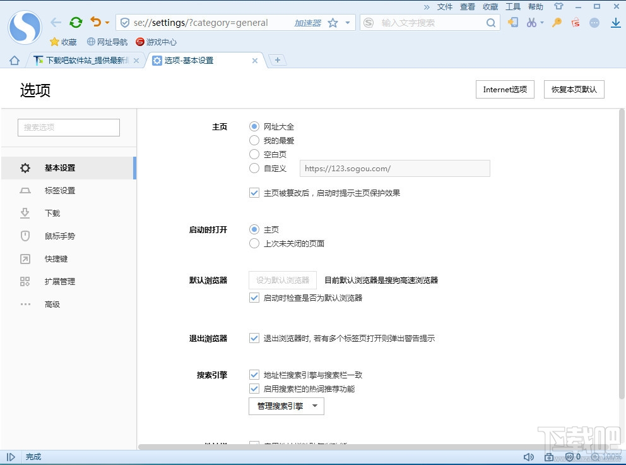Click the status bar sidebar toggle icon
Image resolution: width=626 pixels, height=465 pixels.
[x=11, y=457]
